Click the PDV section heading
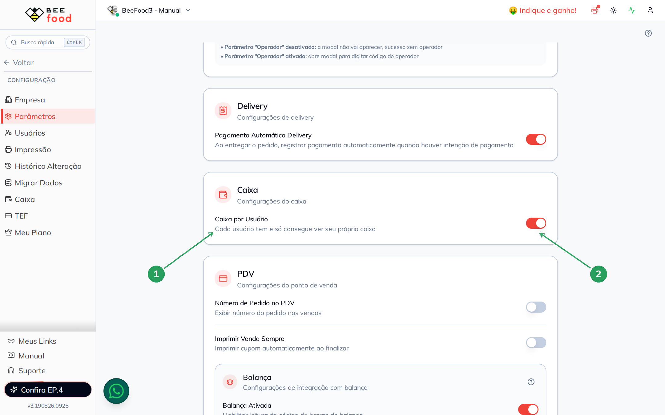This screenshot has width=665, height=415. 246,274
